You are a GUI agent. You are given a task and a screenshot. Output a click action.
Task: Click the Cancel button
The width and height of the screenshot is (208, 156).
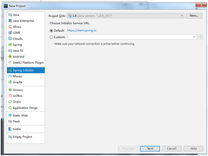(171, 149)
